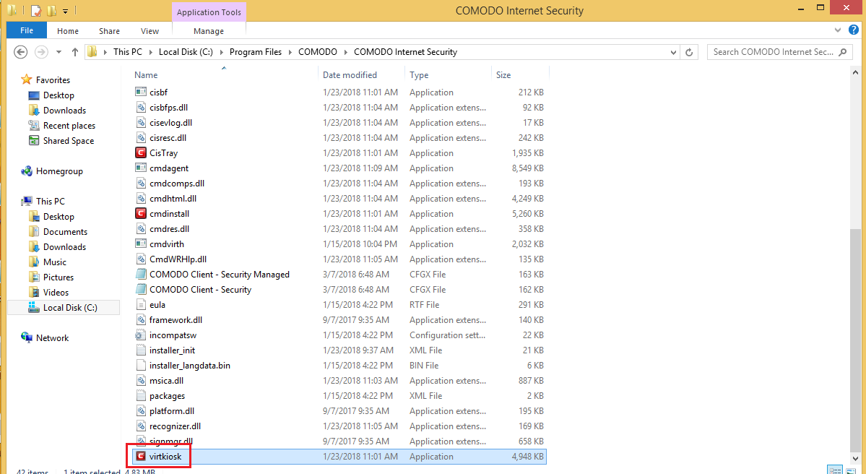Navigate to Program Files breadcrumb
This screenshot has height=474, width=866.
tap(255, 52)
